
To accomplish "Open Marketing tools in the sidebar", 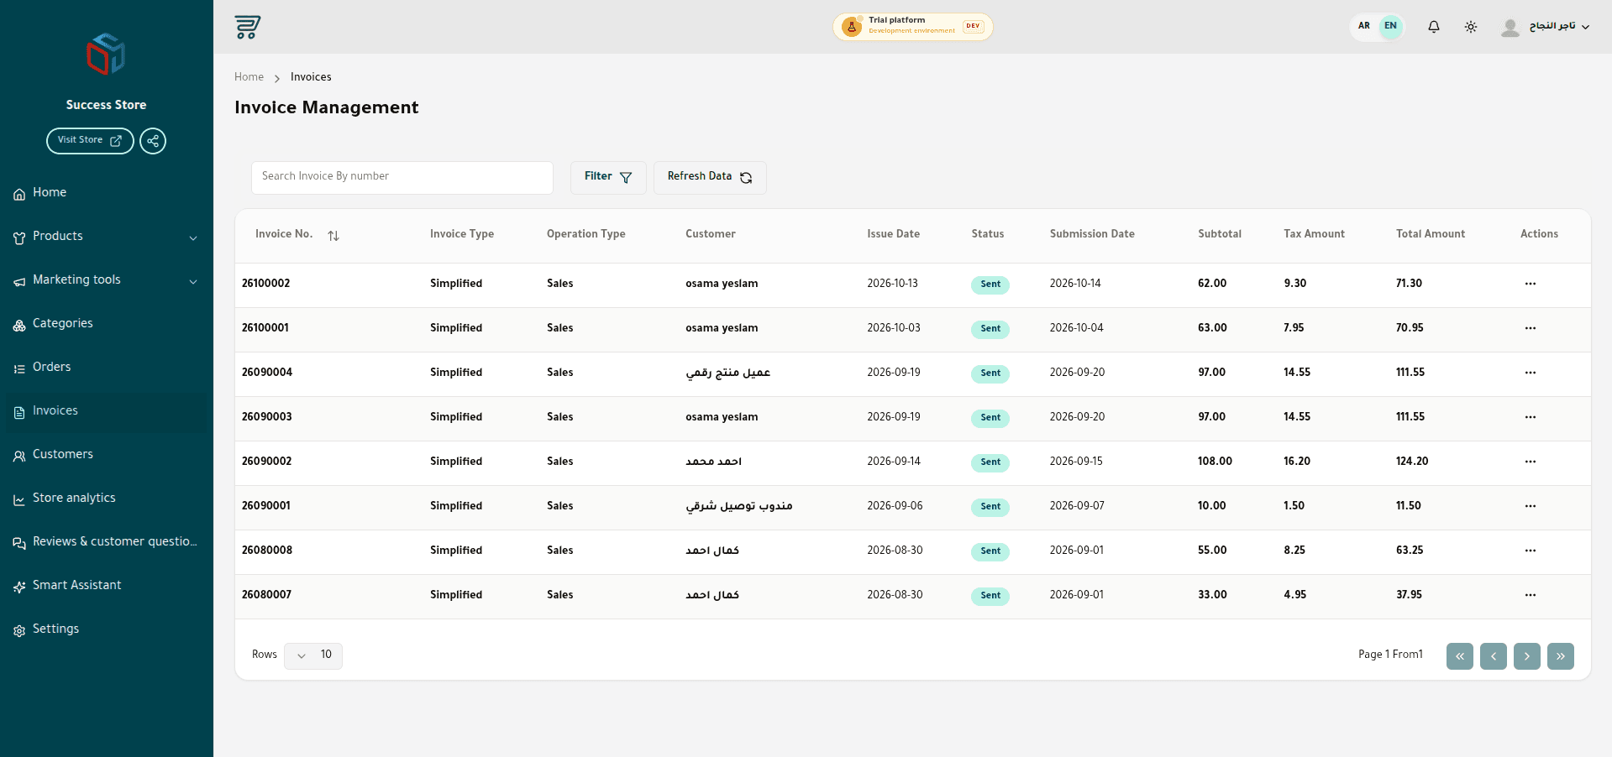I will point(106,280).
